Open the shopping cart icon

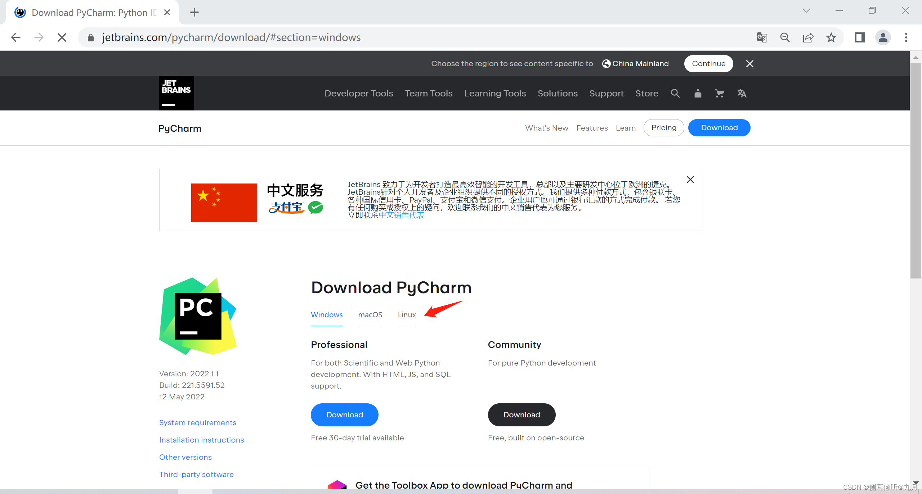[x=719, y=94]
